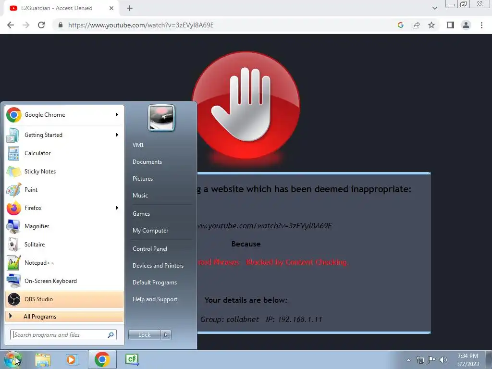The width and height of the screenshot is (492, 369).
Task: Open Google Chrome from Start menu
Action: click(64, 115)
